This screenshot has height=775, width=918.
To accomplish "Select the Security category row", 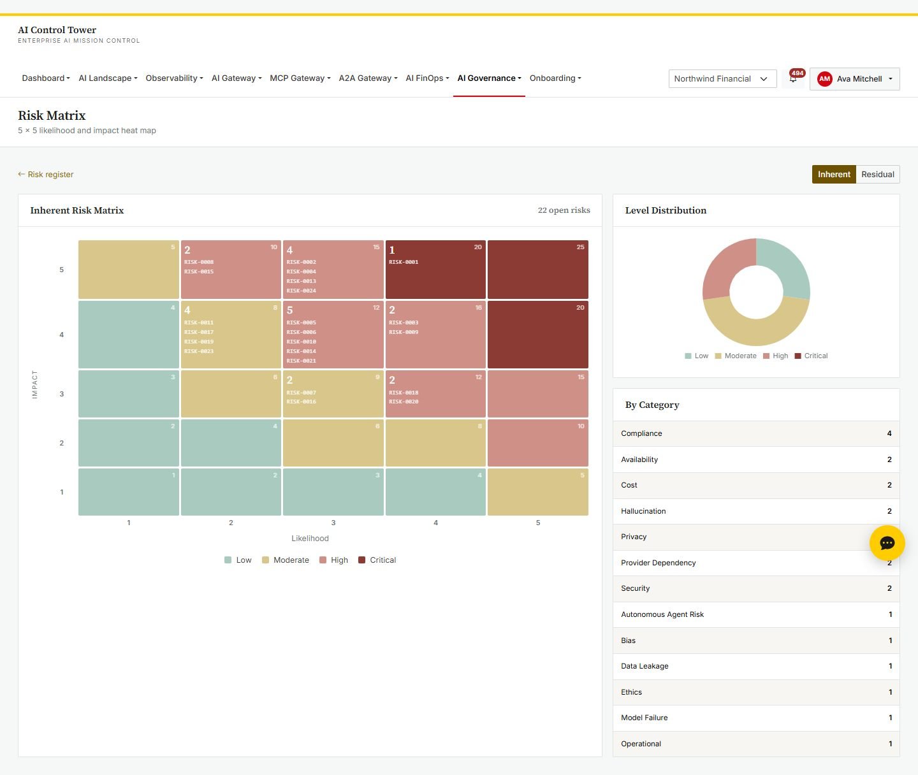I will [756, 588].
